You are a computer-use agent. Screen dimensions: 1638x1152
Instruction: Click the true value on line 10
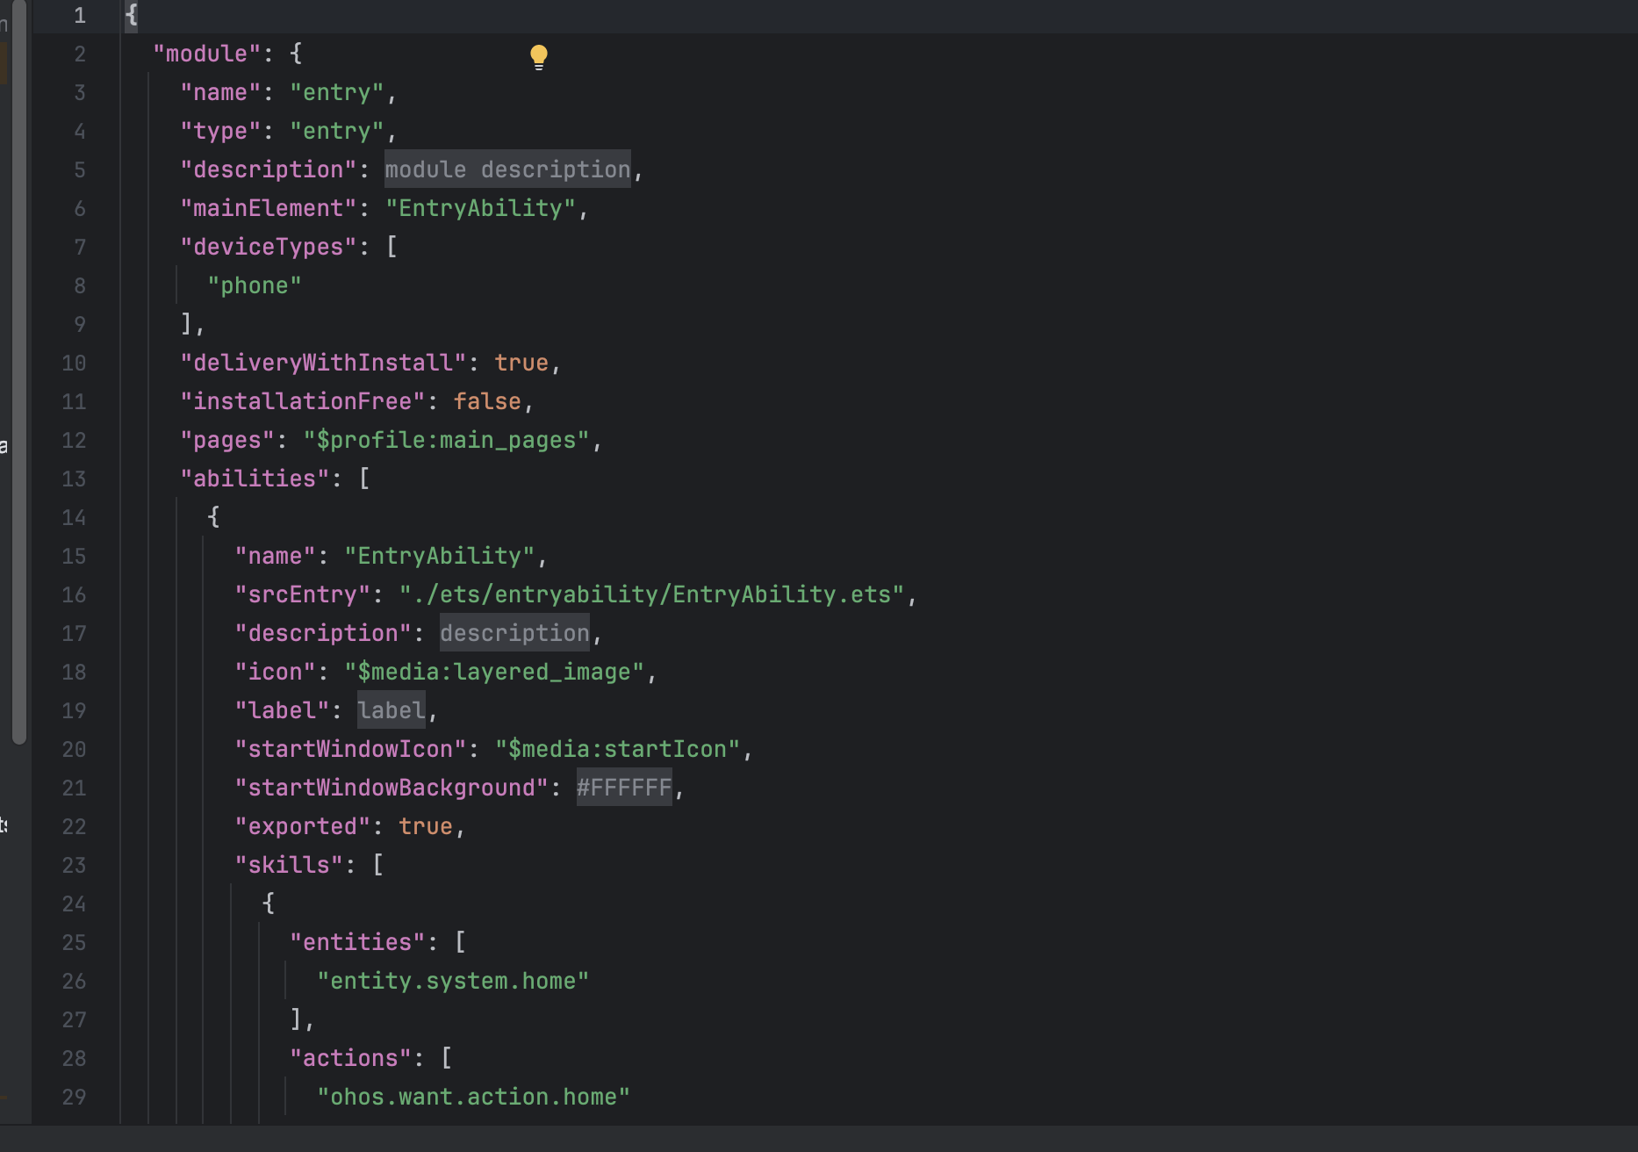(x=521, y=363)
